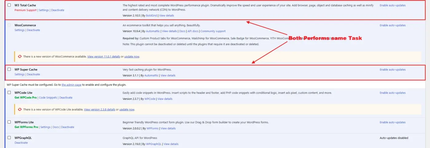This screenshot has width=430, height=148.
Task: Tick the WP Super Cache checkbox
Action: (9, 69)
